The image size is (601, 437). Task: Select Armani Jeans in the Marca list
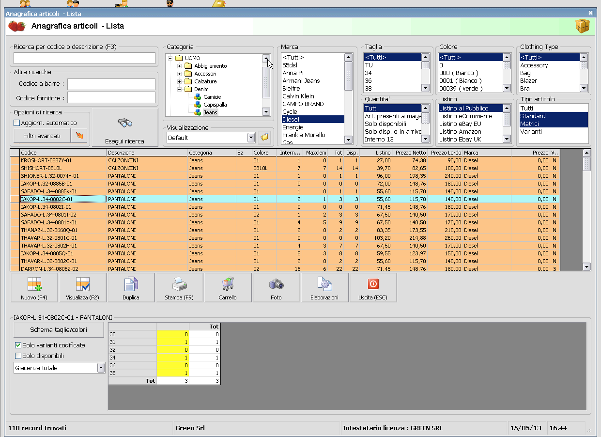pyautogui.click(x=301, y=81)
